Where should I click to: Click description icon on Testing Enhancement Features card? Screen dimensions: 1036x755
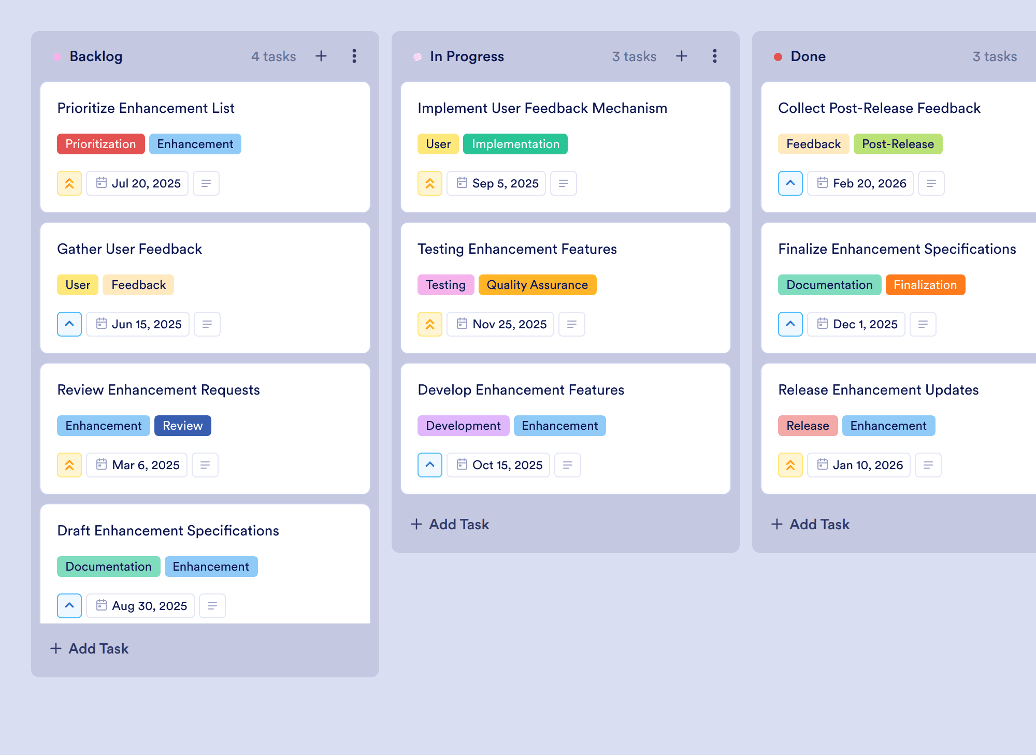[x=572, y=324]
